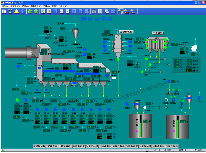
Task: Click the tile windows icon
Action: [x=113, y=11]
